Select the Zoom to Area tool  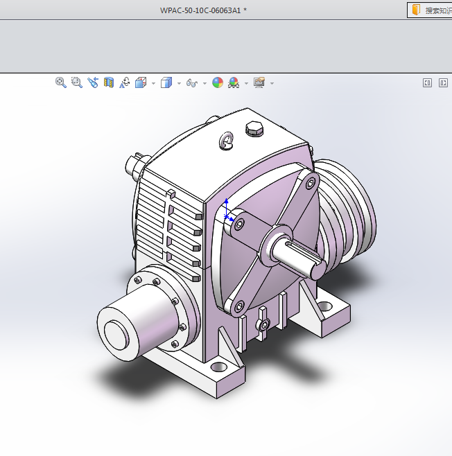click(x=77, y=82)
